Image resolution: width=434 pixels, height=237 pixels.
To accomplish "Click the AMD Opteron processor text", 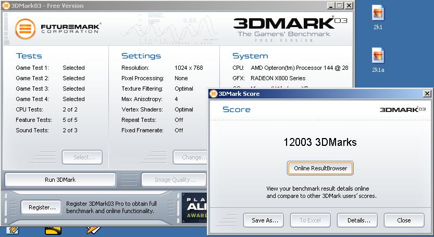I will (x=300, y=68).
